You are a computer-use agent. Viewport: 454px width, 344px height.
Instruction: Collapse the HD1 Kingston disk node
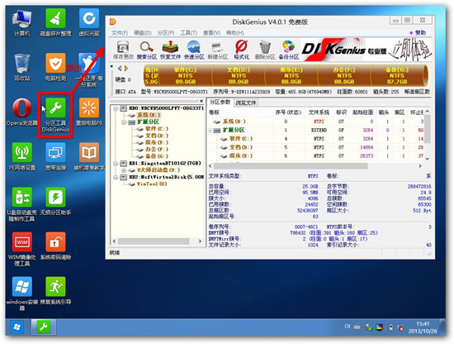point(116,164)
